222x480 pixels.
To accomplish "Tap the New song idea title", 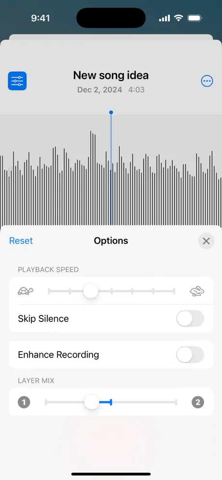I will point(111,75).
